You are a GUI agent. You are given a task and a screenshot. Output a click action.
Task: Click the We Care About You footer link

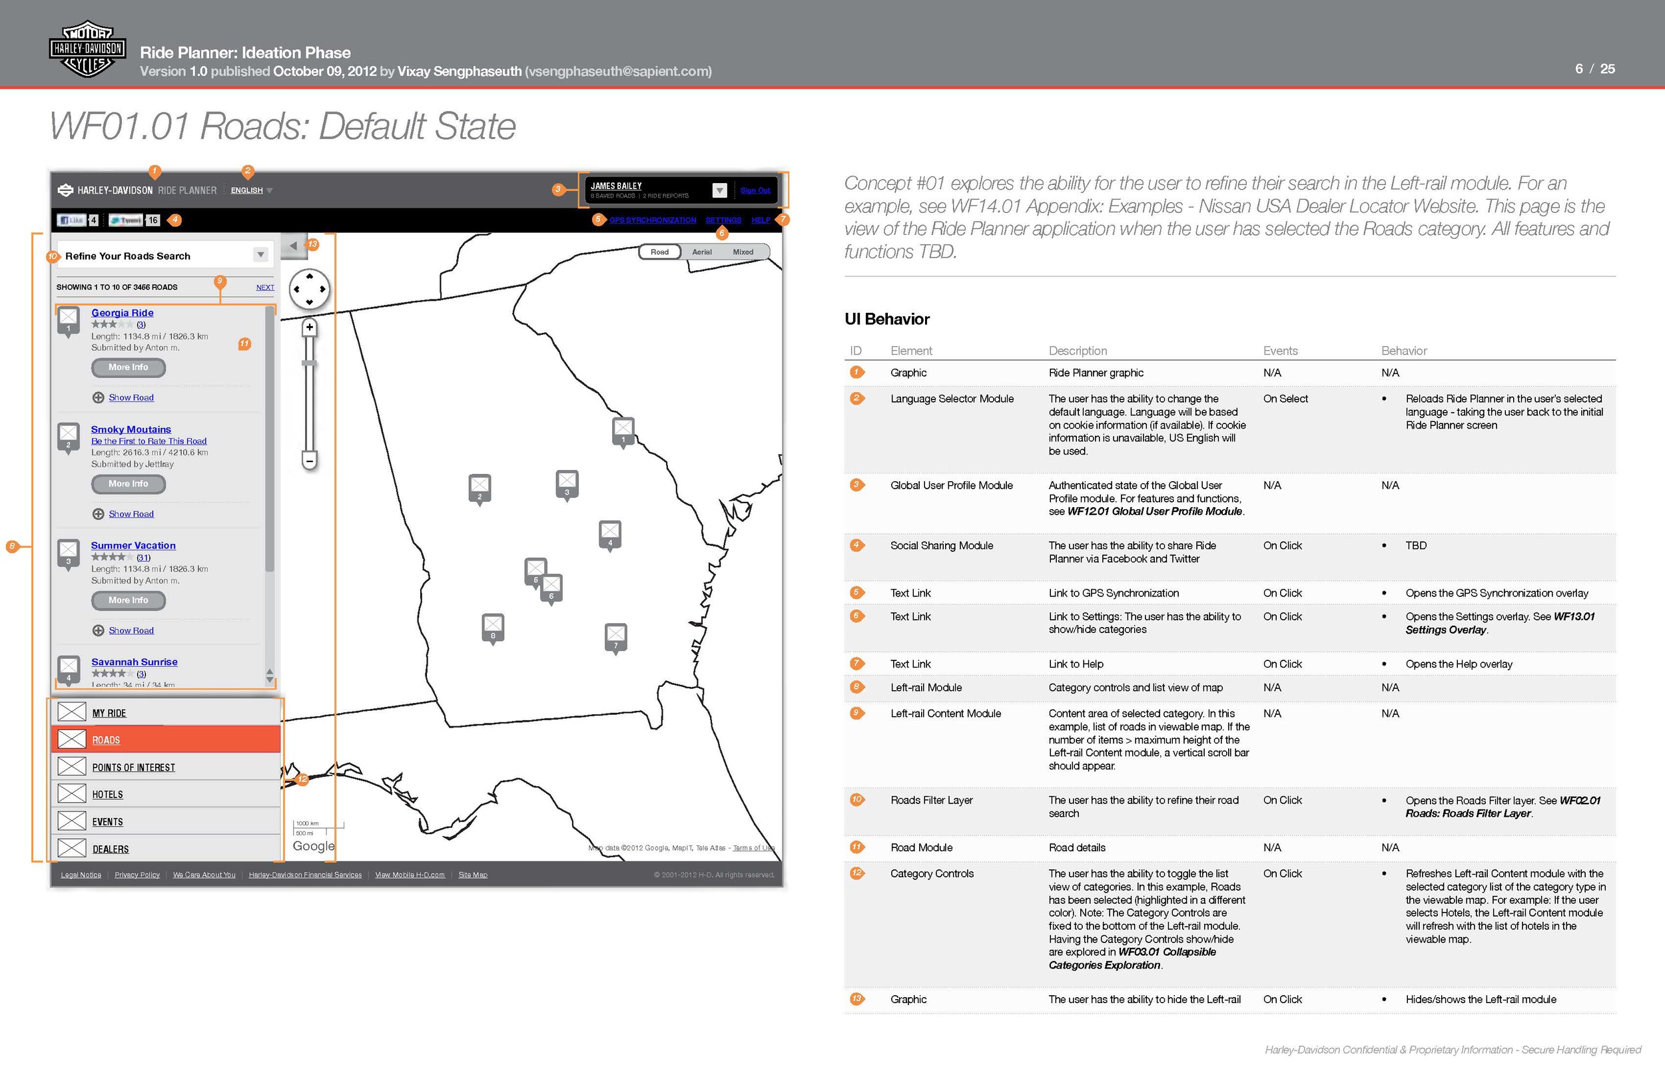pyautogui.click(x=204, y=875)
